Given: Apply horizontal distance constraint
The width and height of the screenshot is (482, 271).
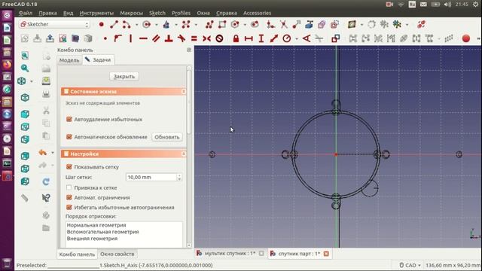Looking at the screenshot, I should pos(249,38).
